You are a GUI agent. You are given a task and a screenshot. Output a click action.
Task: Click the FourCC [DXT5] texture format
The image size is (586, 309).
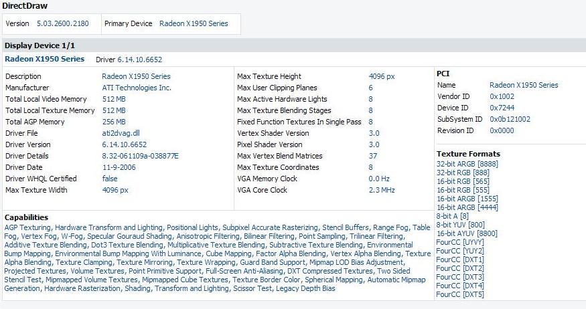point(460,294)
